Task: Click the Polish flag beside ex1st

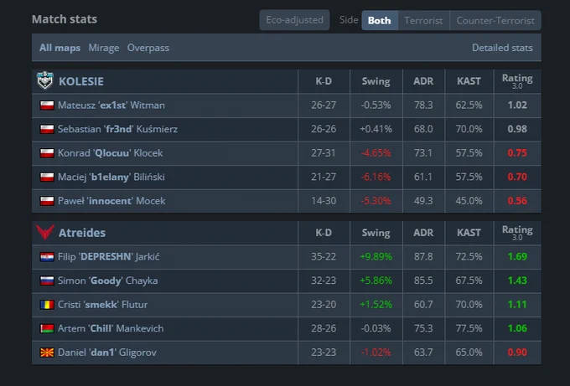Action: 47,106
